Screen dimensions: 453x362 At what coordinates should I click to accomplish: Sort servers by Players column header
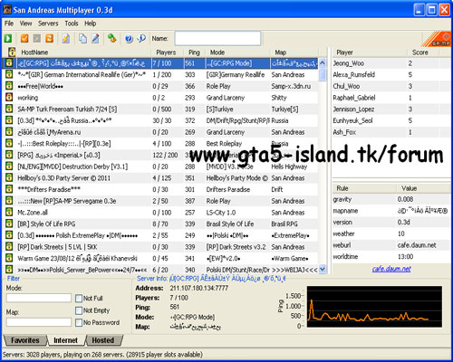(x=168, y=52)
